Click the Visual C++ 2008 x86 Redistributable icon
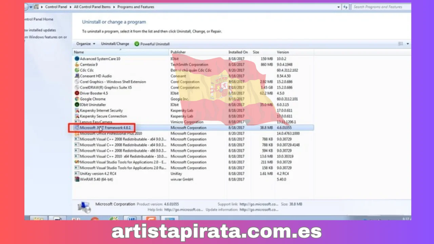The image size is (434, 244). (77, 151)
